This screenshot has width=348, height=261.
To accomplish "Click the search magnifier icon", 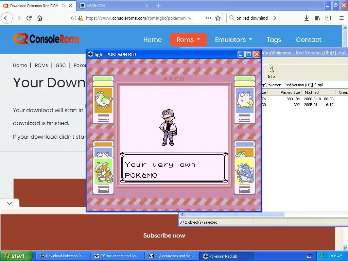I will (232, 18).
